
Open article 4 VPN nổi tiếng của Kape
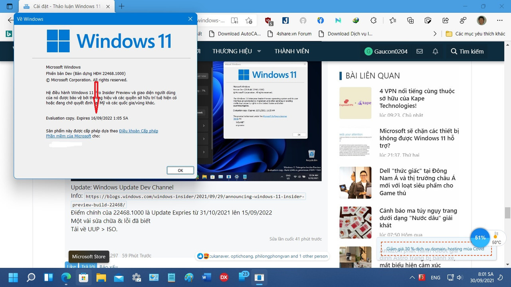417,98
